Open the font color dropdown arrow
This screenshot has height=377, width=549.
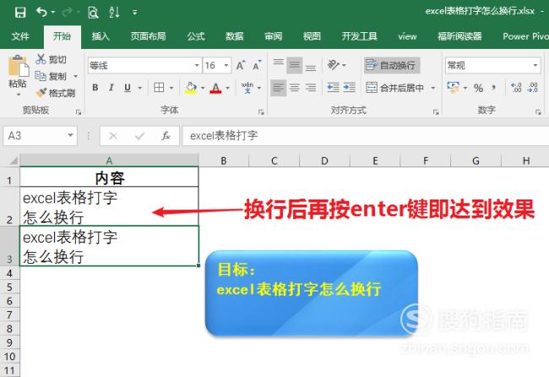click(x=227, y=88)
